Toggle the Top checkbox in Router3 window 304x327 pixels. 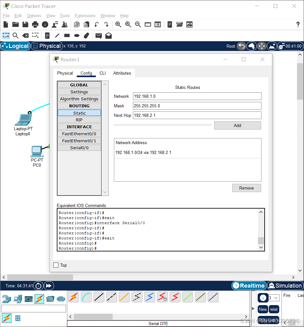click(56, 265)
